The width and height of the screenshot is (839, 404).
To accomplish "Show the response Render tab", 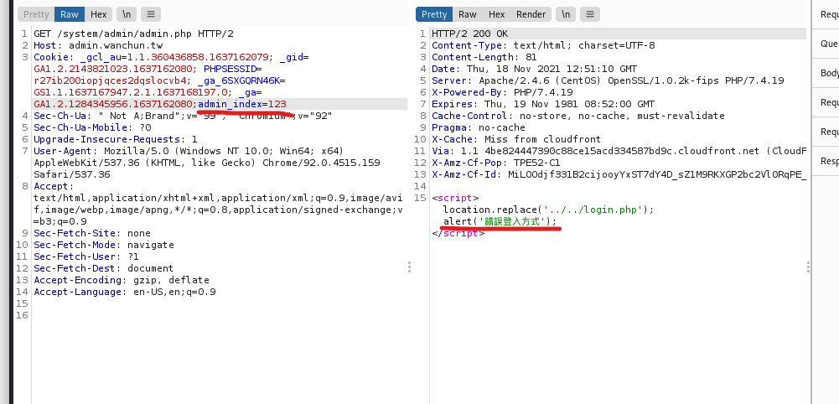I will [531, 14].
